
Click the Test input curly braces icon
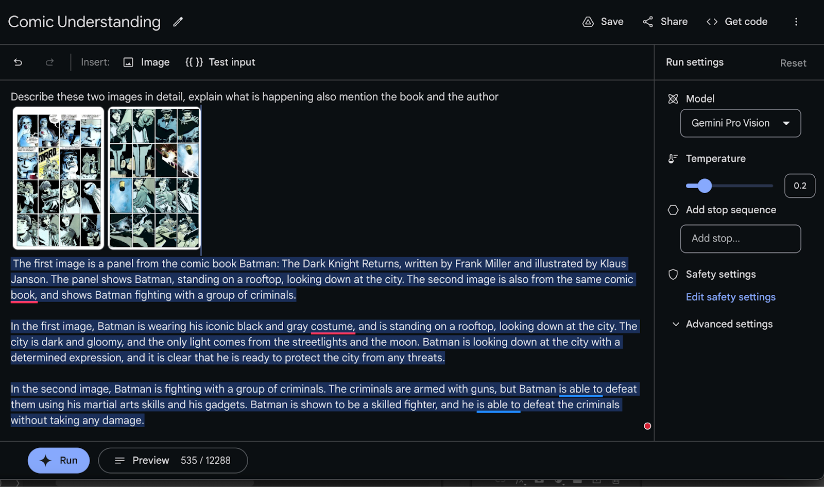click(194, 62)
